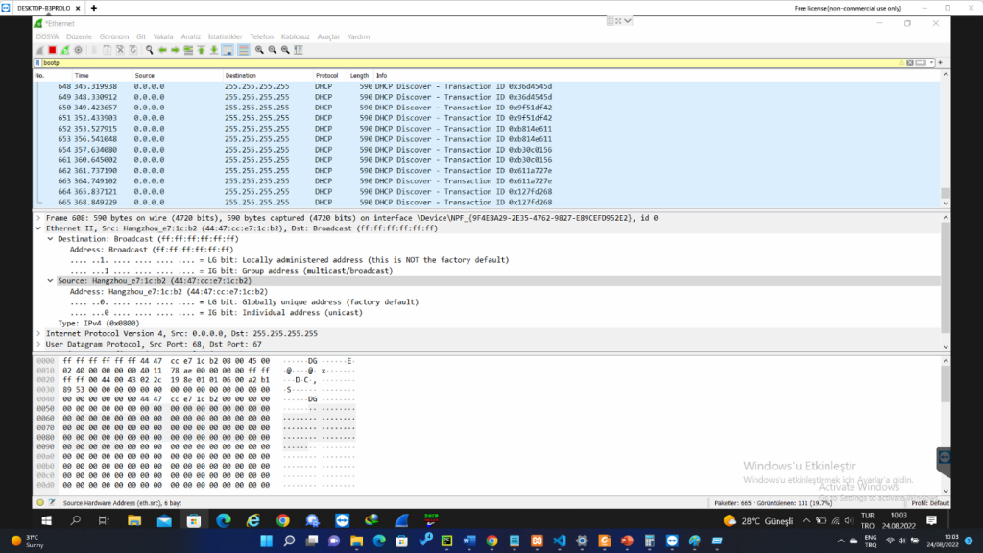Select packet number 653 in list
Screen dimensions: 983x553
pyautogui.click(x=288, y=139)
